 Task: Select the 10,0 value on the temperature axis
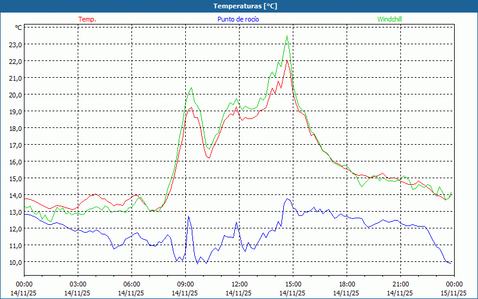click(15, 262)
